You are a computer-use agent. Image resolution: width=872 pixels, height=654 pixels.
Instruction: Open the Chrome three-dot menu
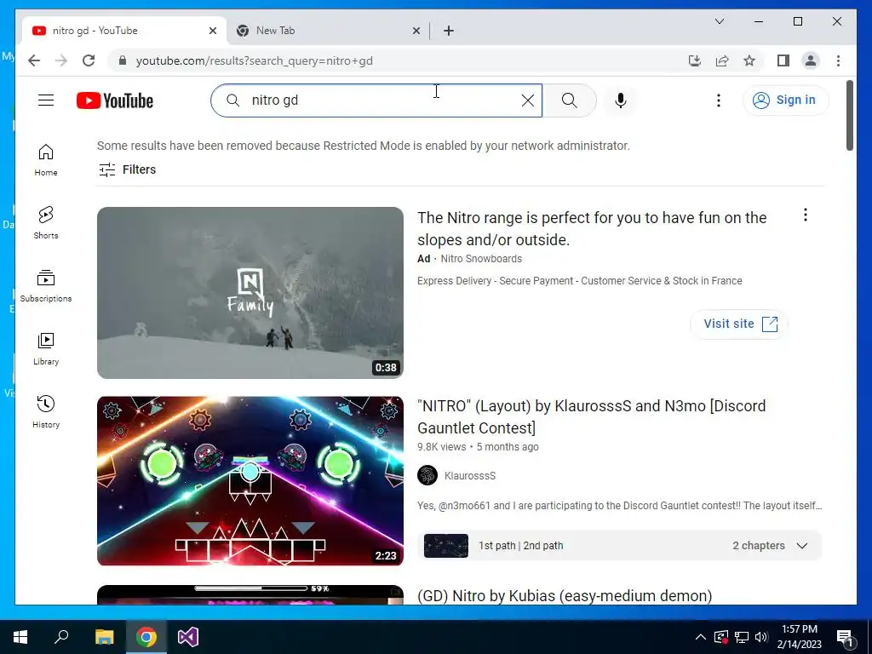click(x=838, y=60)
